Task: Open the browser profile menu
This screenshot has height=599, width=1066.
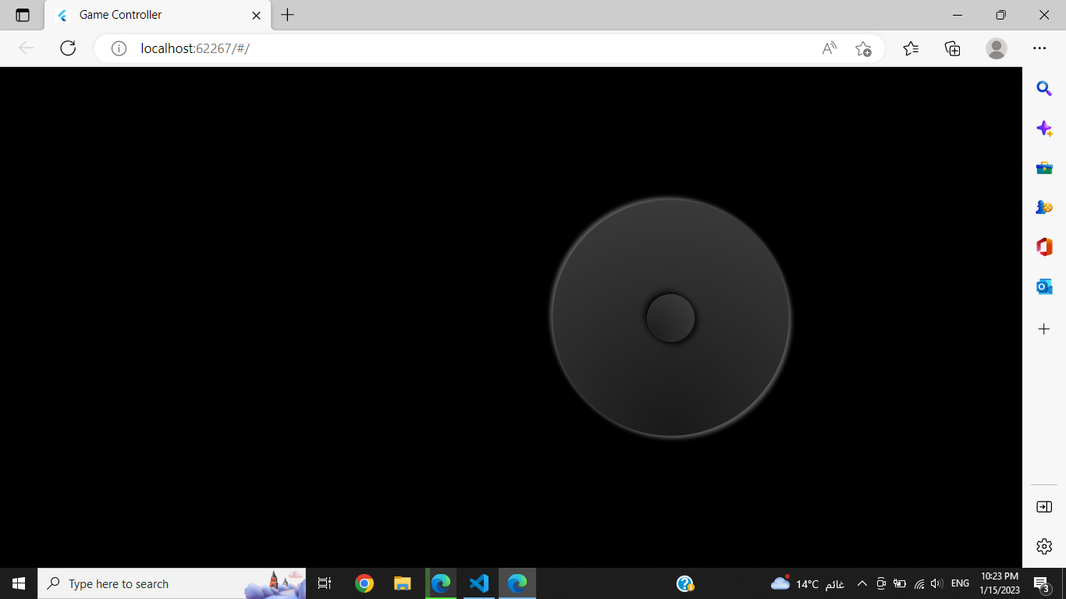Action: 996,48
